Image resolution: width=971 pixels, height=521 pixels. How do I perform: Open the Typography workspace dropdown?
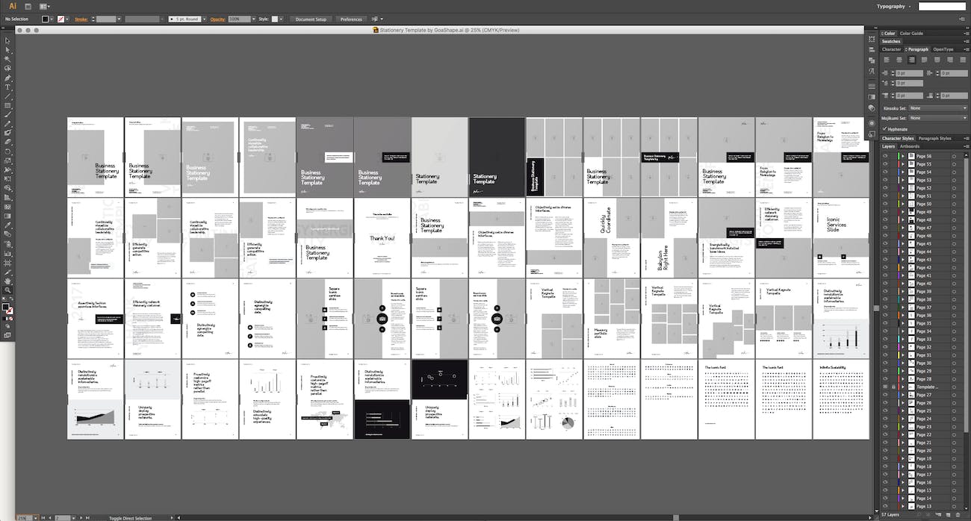click(893, 6)
